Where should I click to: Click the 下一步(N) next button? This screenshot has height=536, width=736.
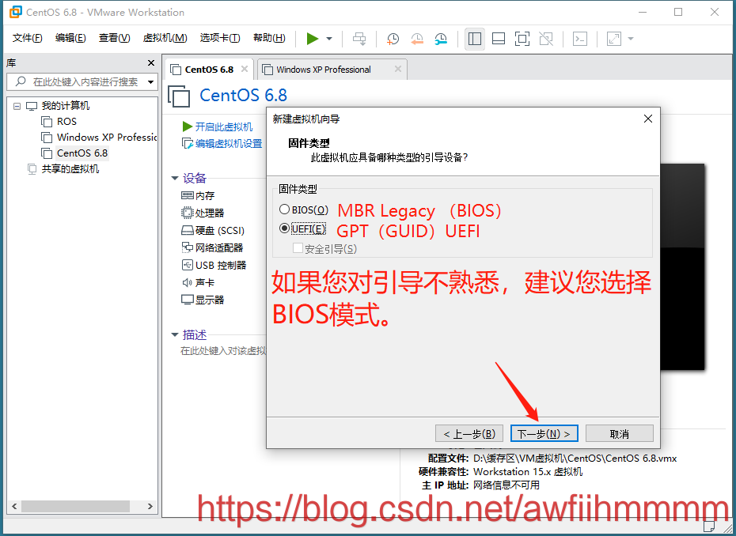[x=544, y=434]
